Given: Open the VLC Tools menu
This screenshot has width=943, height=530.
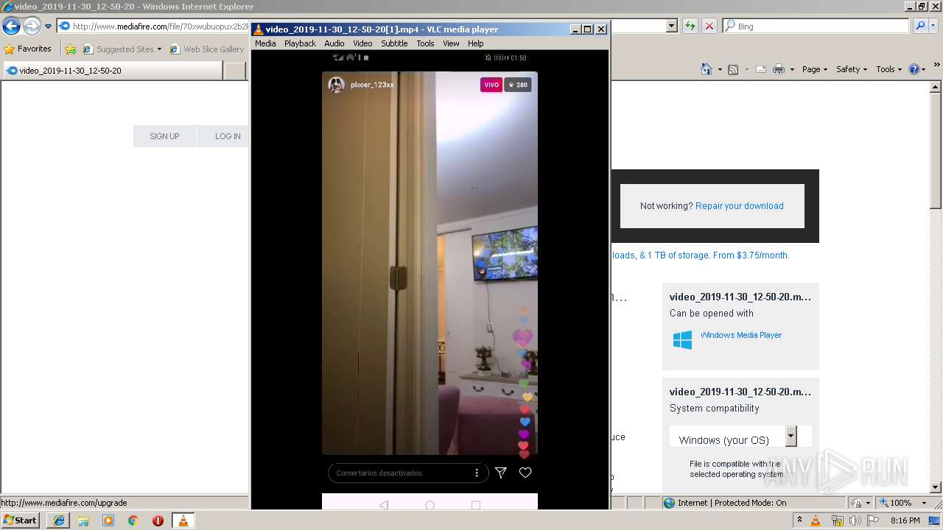Looking at the screenshot, I should [425, 43].
